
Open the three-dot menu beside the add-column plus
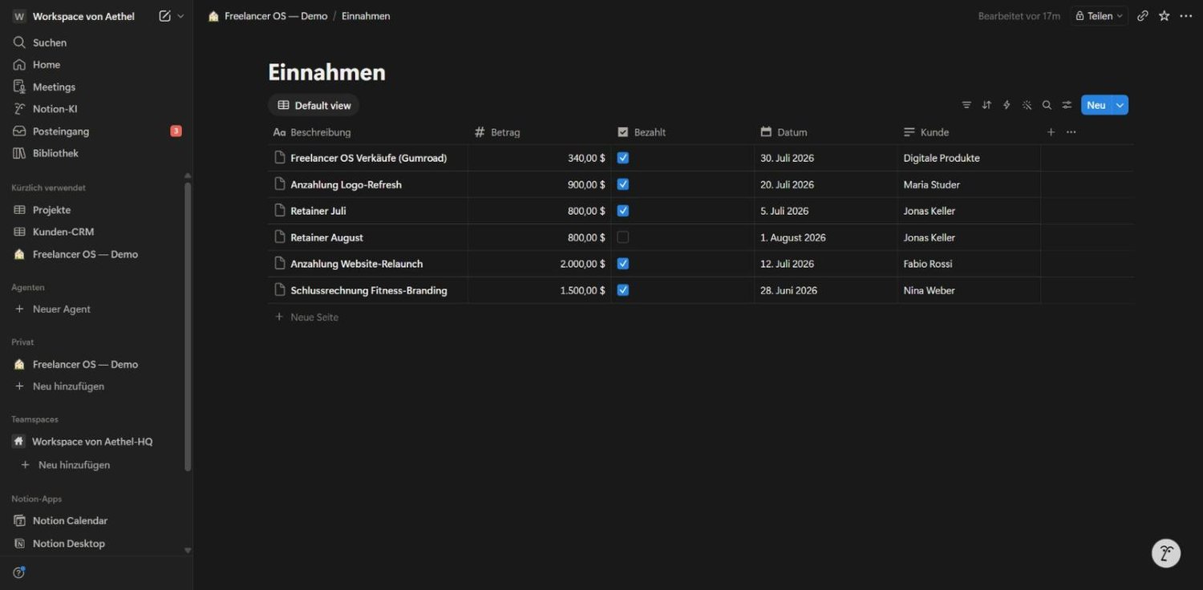(1071, 132)
